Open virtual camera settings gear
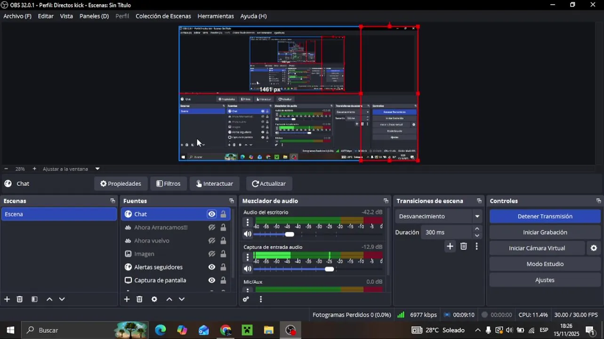This screenshot has width=604, height=339. (594, 248)
